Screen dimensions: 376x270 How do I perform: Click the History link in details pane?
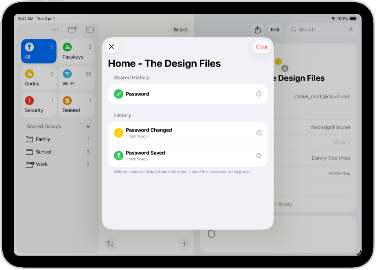tap(284, 204)
